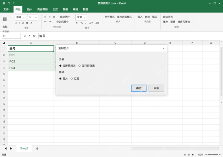
Task: Switch to the 公式 ribbon tab
Action: (x=55, y=9)
